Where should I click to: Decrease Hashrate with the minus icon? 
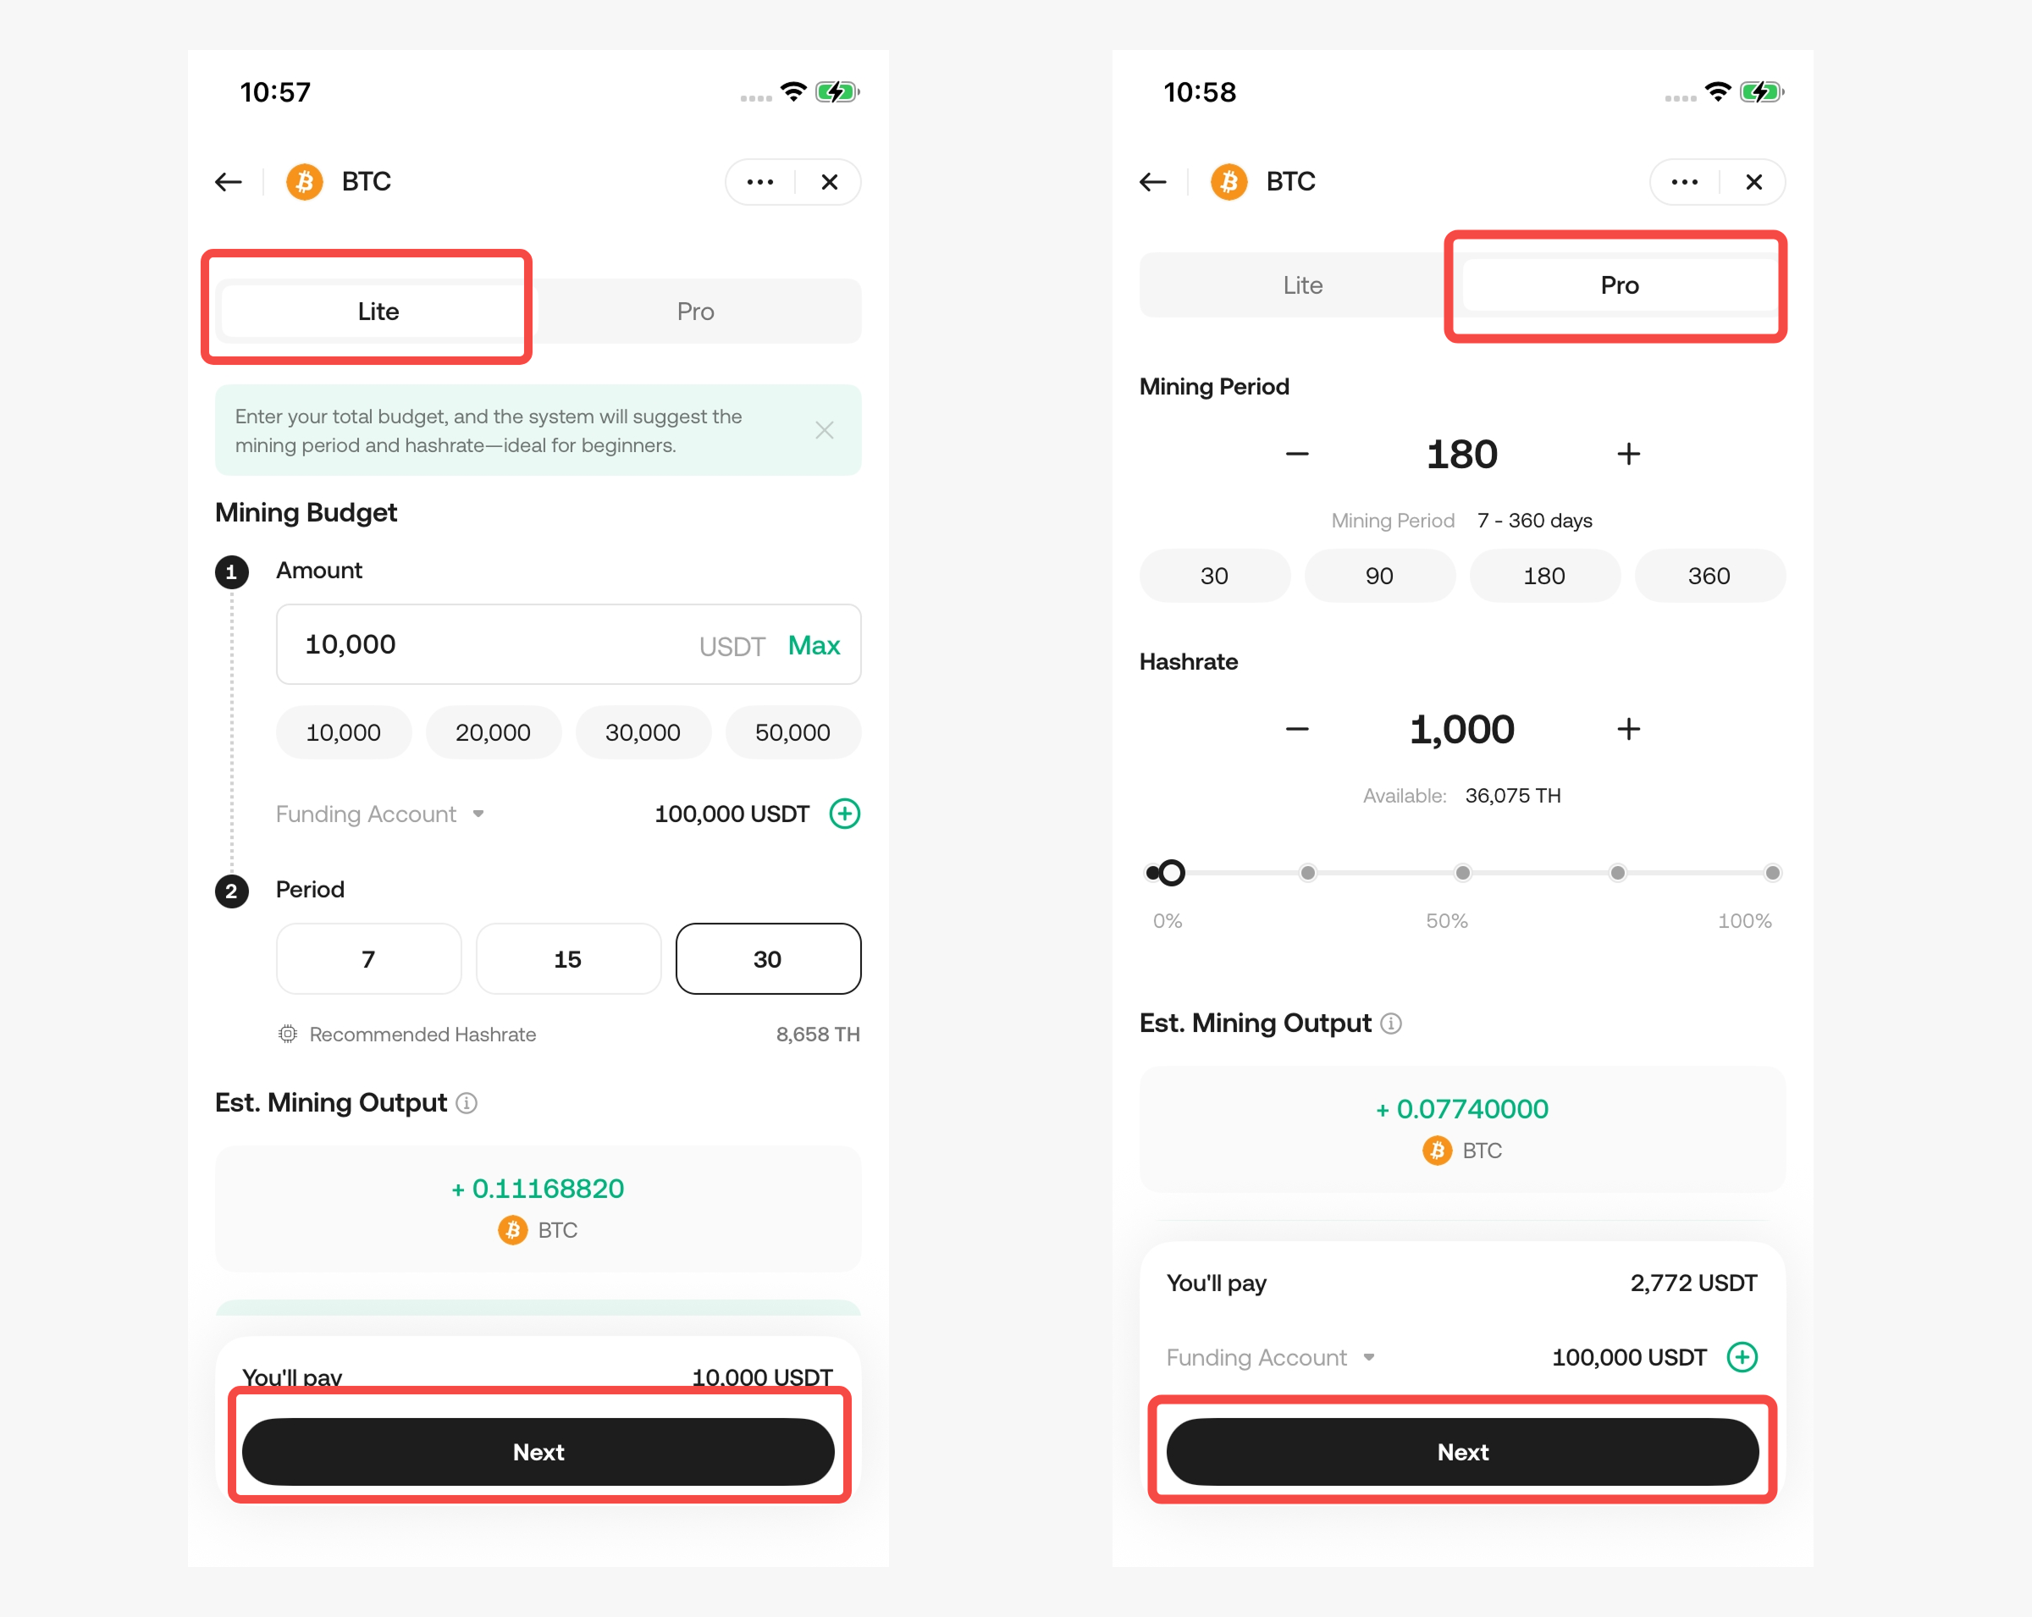pyautogui.click(x=1297, y=730)
